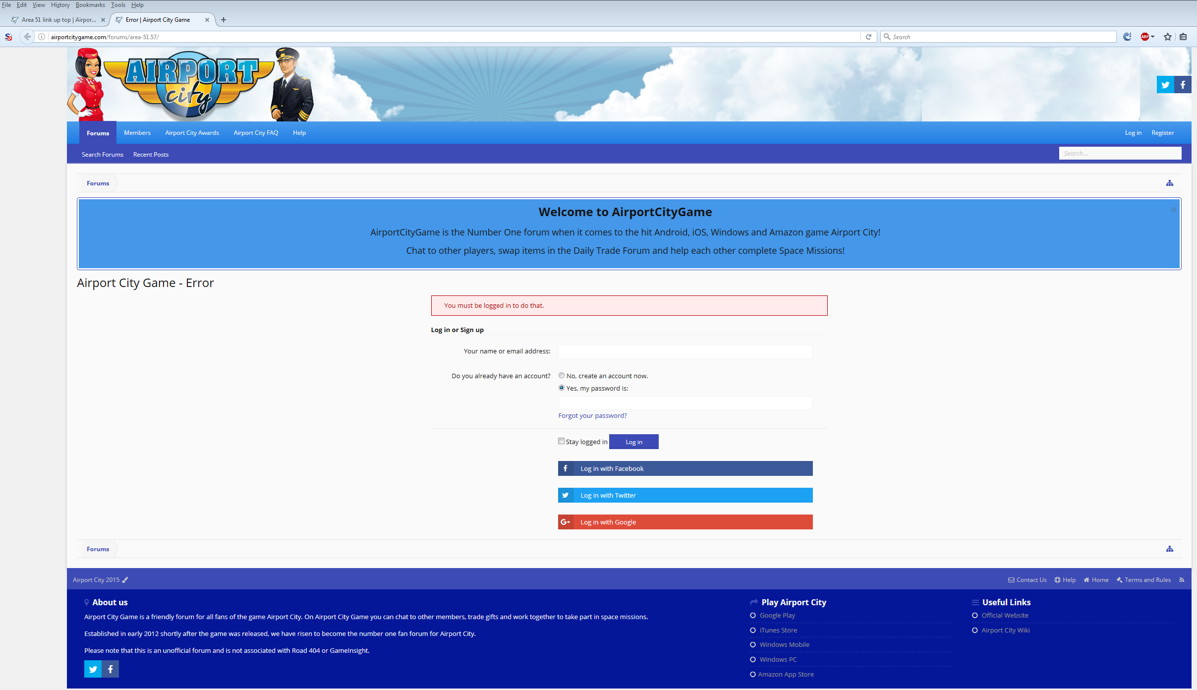Click the forum Search... box

tap(1120, 153)
